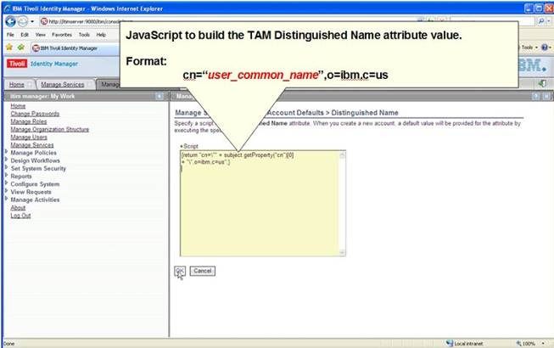The height and width of the screenshot is (348, 554).
Task: Click the Add to Favorites icon
Action: (x=21, y=48)
